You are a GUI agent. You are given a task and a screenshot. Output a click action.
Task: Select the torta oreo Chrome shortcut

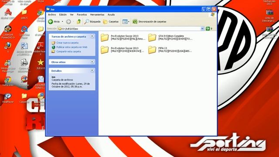(x=8, y=81)
